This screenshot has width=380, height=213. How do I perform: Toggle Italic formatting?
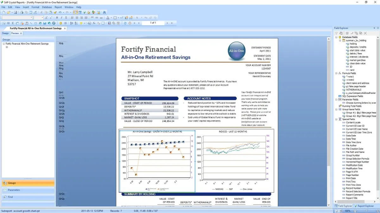pyautogui.click(x=62, y=18)
